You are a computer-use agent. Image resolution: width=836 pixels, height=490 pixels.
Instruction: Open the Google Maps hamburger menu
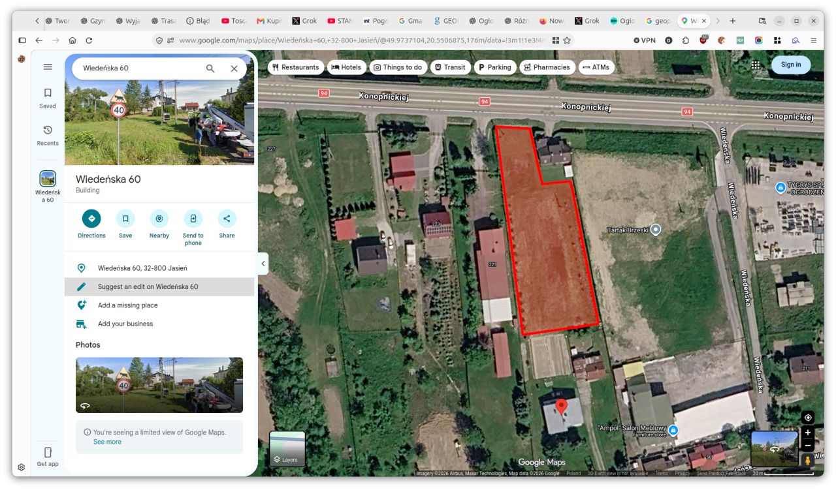pyautogui.click(x=48, y=67)
